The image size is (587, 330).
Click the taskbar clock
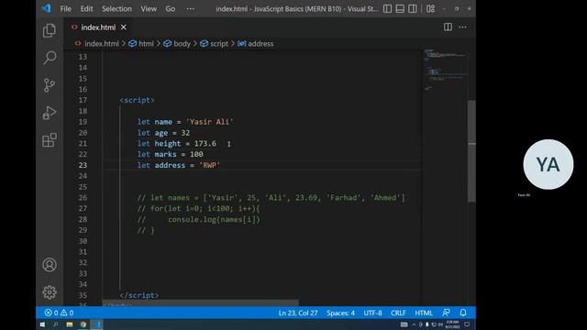pos(452,324)
